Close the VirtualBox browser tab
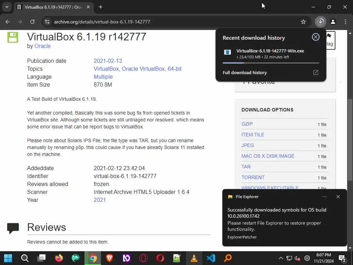Image resolution: width=353 pixels, height=265 pixels. coord(88,7)
